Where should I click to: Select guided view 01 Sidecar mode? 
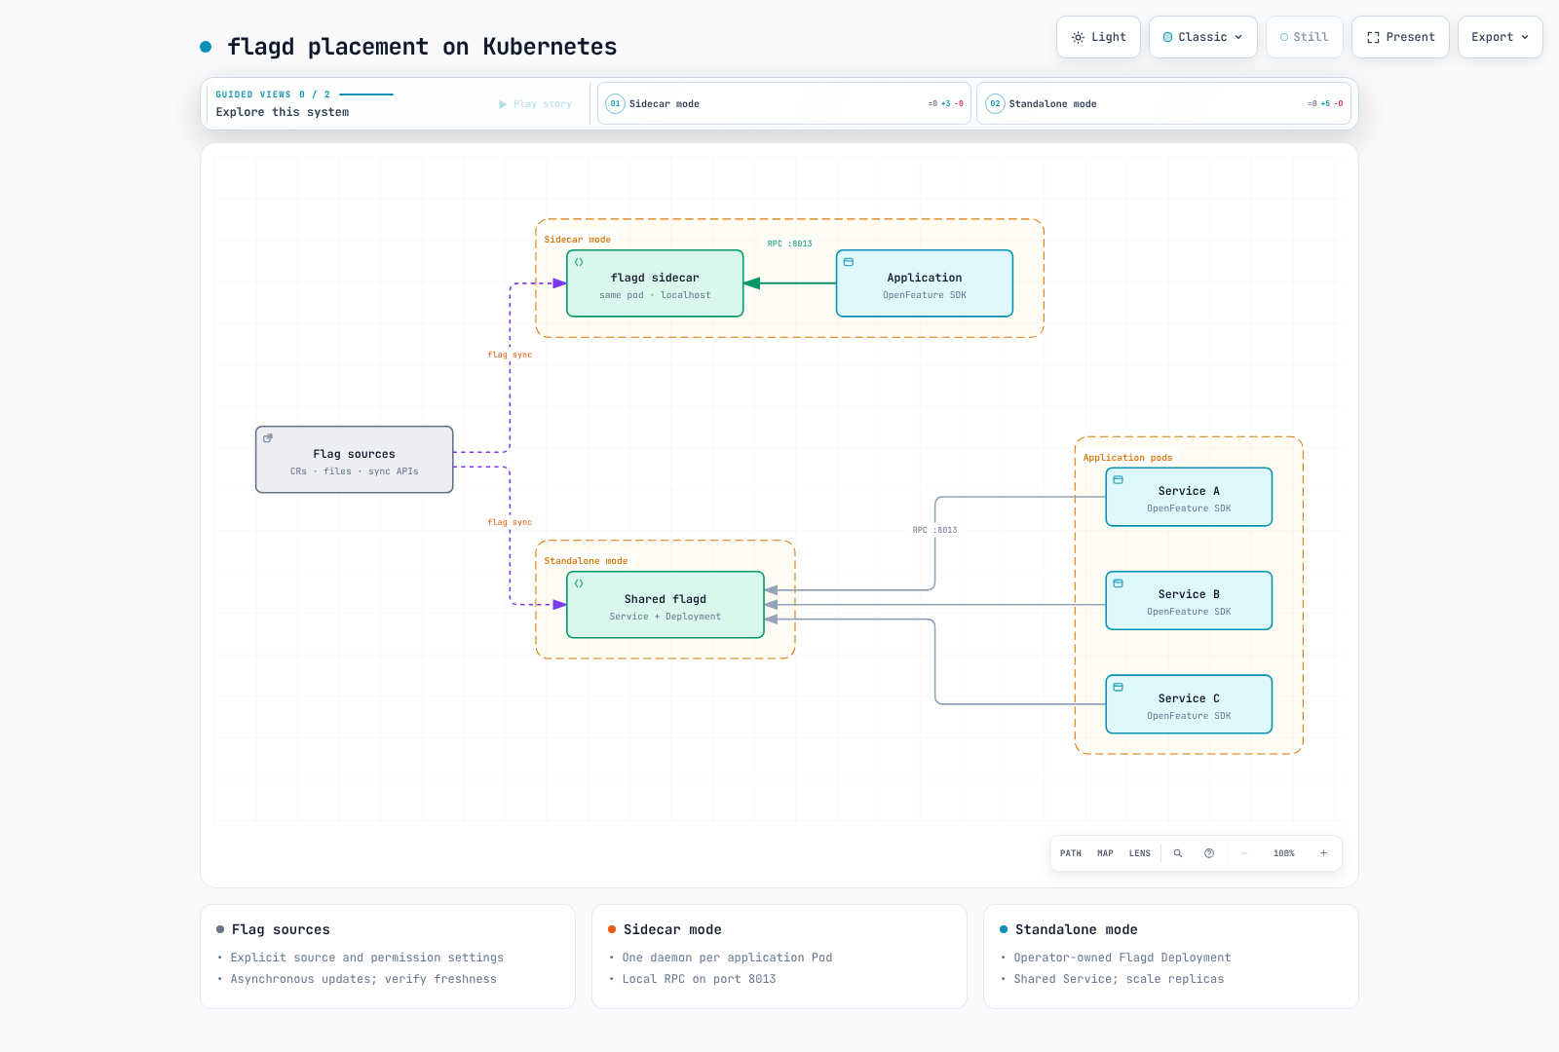point(784,103)
